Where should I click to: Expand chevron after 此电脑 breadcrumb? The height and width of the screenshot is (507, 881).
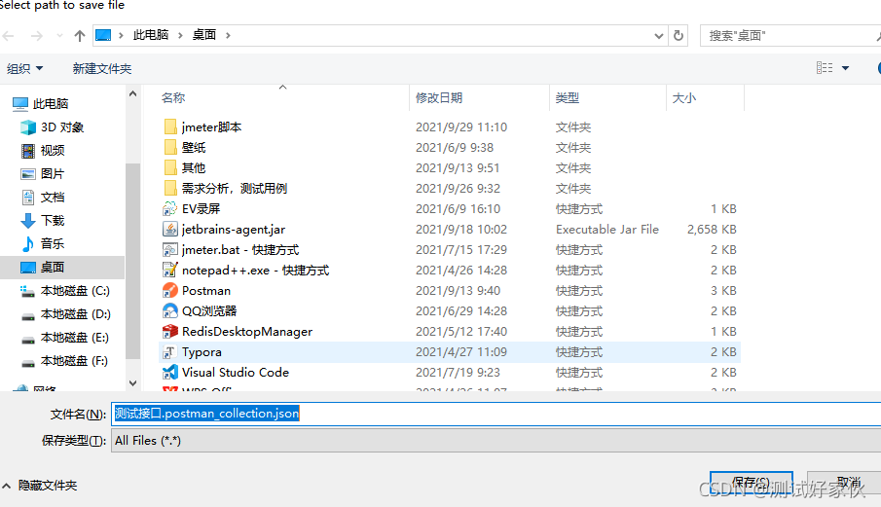click(180, 35)
